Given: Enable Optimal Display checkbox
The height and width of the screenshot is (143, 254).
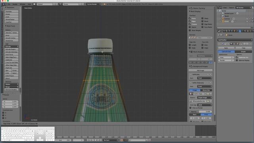Looking at the screenshot, I should point(237,60).
